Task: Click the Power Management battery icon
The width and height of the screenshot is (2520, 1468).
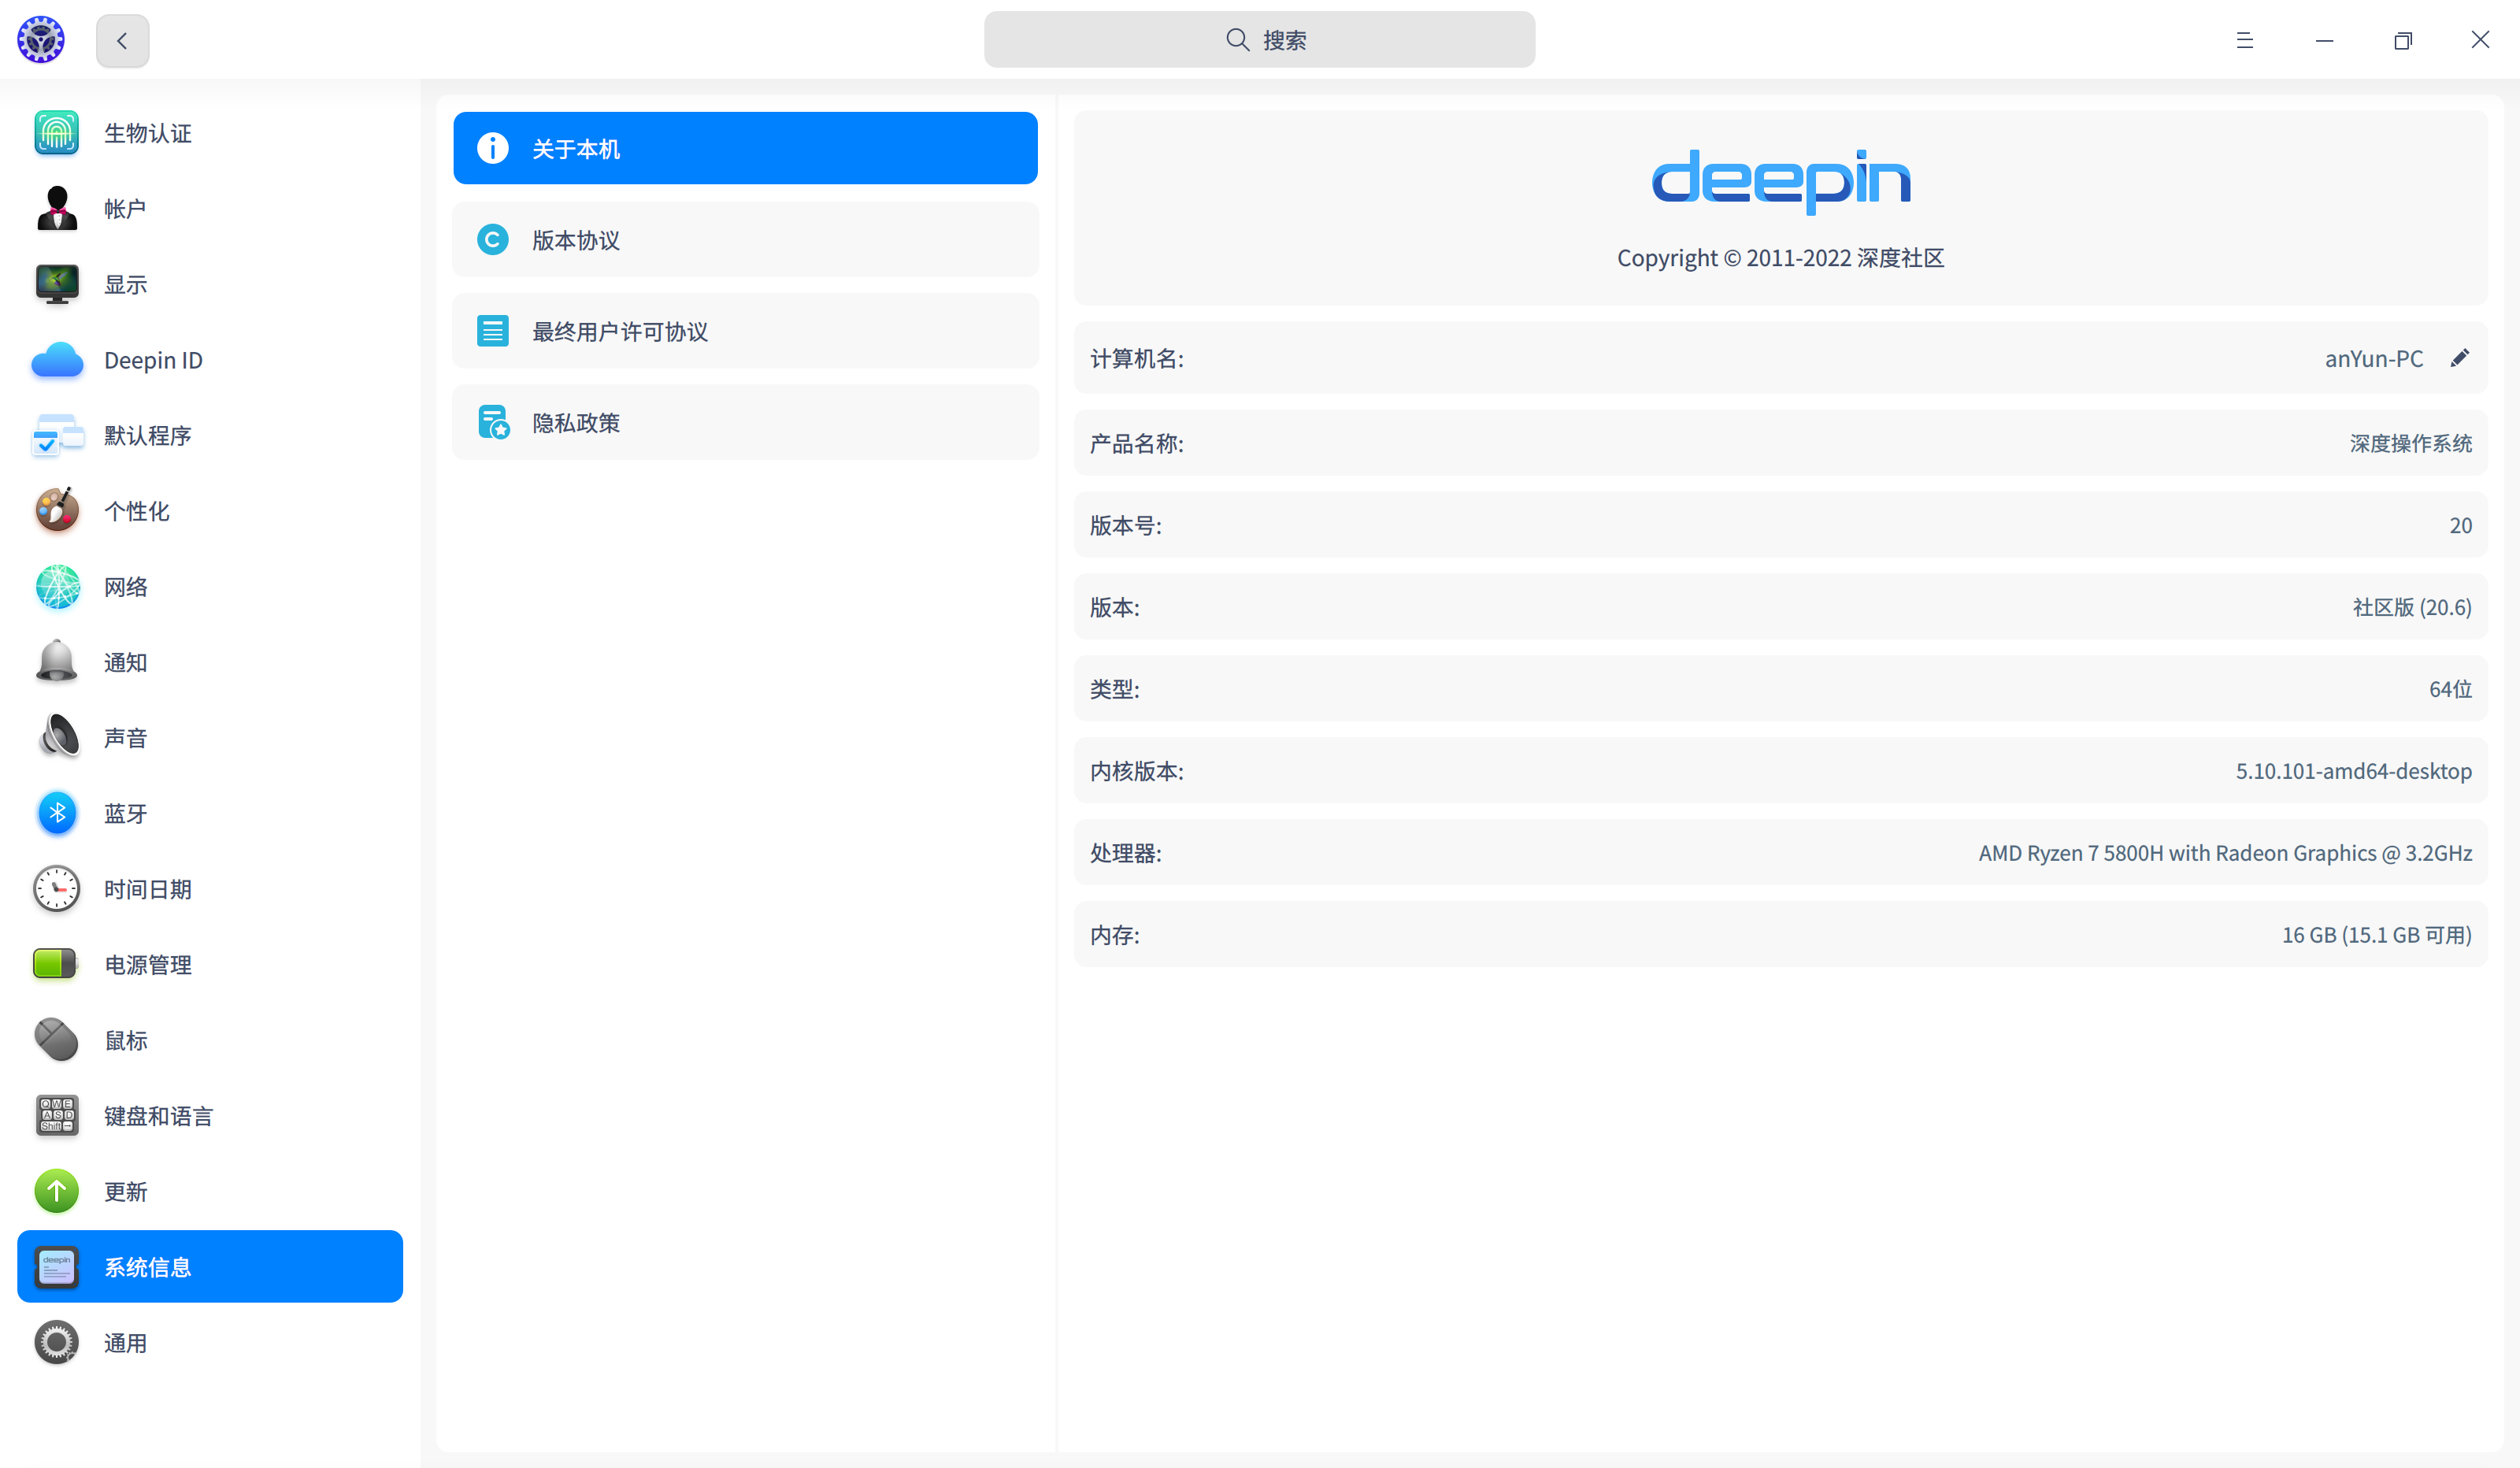Action: [x=57, y=964]
